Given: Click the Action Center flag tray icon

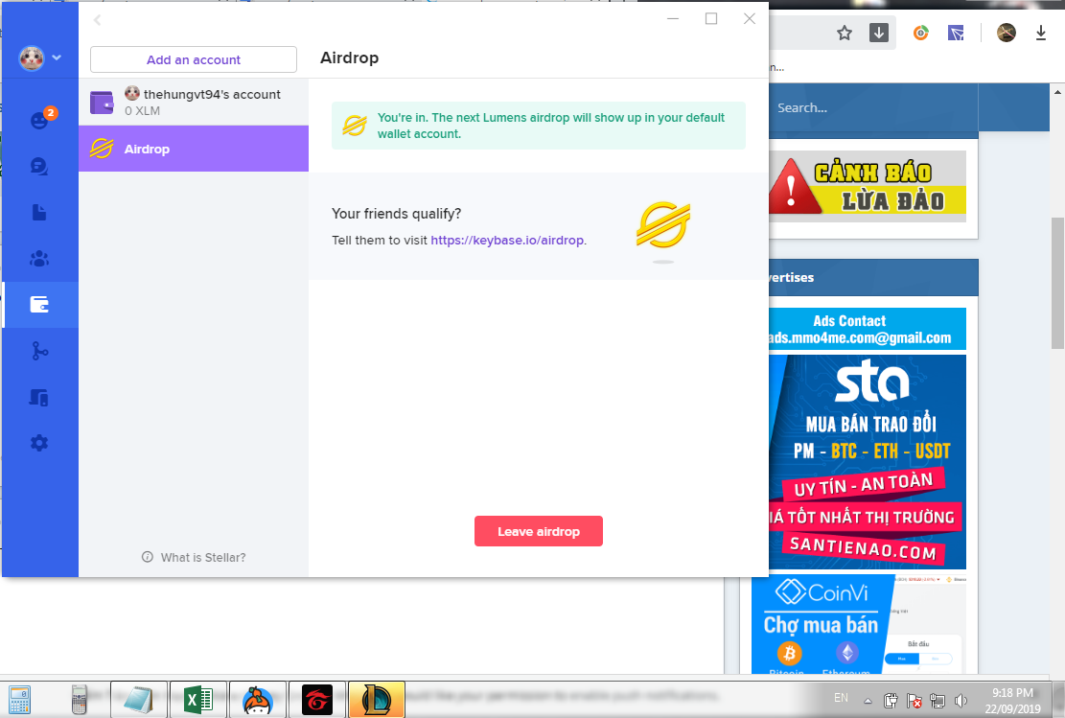Looking at the screenshot, I should point(915,701).
